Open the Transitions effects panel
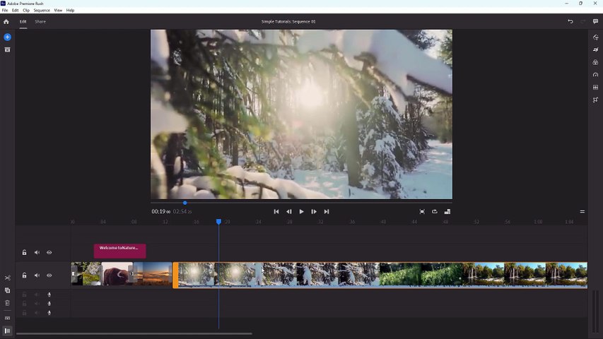 tap(595, 49)
